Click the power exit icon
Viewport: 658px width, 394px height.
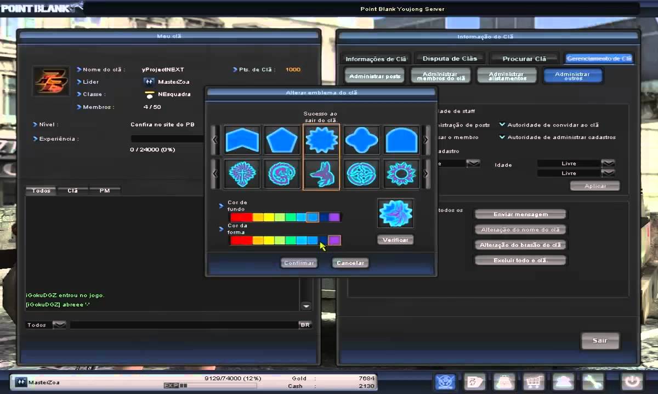pos(632,381)
